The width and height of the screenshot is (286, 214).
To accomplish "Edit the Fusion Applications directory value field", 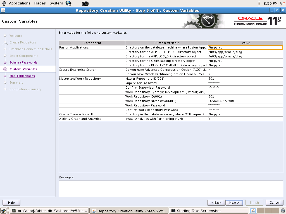I will point(245,47).
